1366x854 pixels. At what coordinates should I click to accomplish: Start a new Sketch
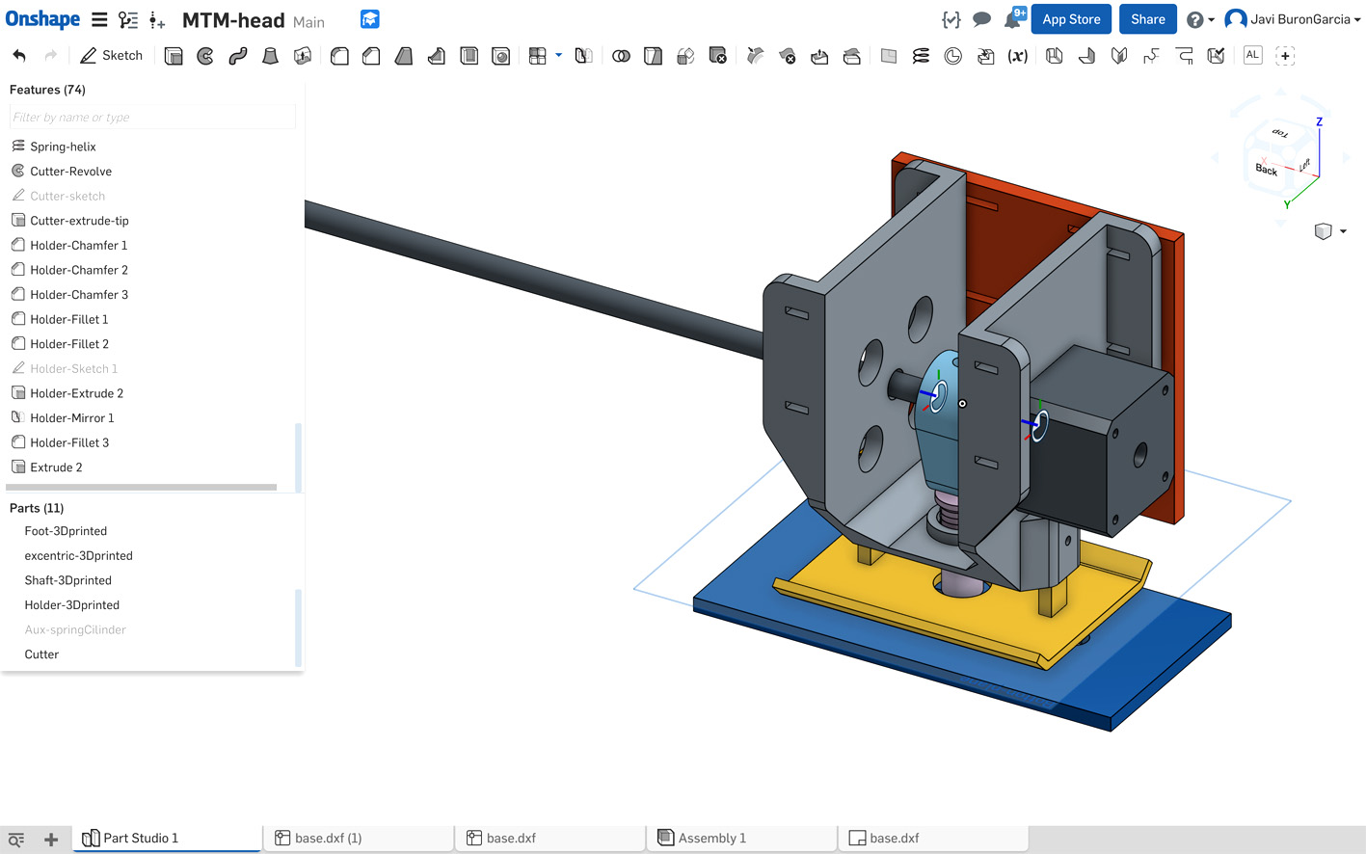(x=111, y=56)
